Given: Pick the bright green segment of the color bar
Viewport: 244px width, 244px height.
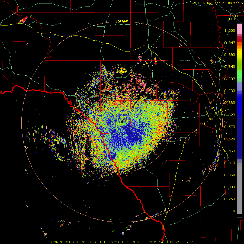Looking at the screenshot, I should (239, 74).
